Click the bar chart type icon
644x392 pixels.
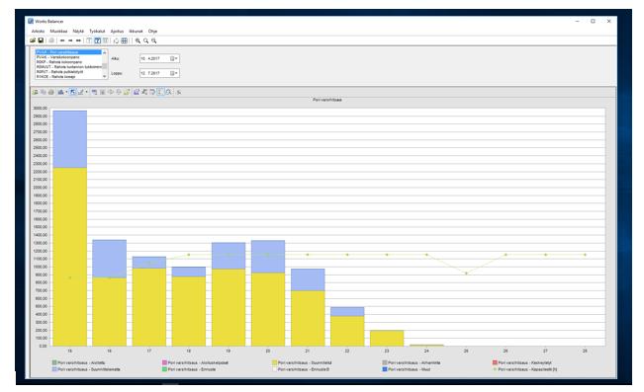tap(60, 92)
